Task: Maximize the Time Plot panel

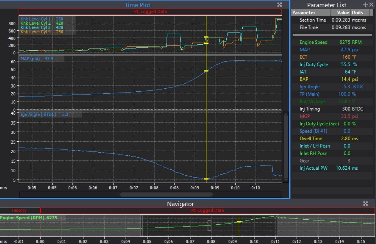Action: click(x=280, y=4)
